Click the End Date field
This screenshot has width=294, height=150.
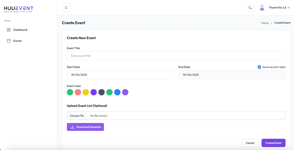pyautogui.click(x=232, y=75)
